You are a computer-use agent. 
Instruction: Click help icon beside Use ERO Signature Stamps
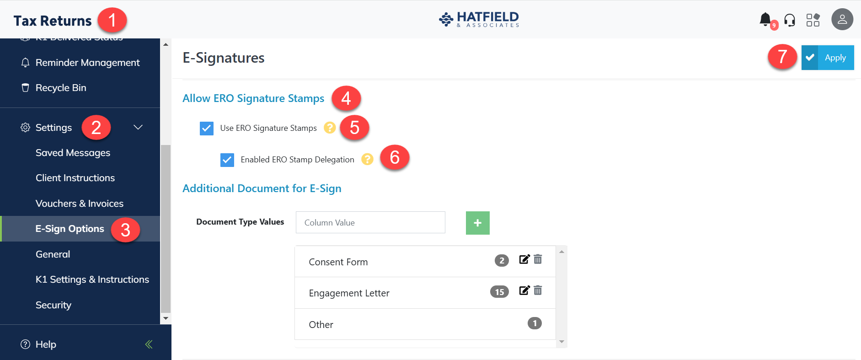[x=329, y=128]
